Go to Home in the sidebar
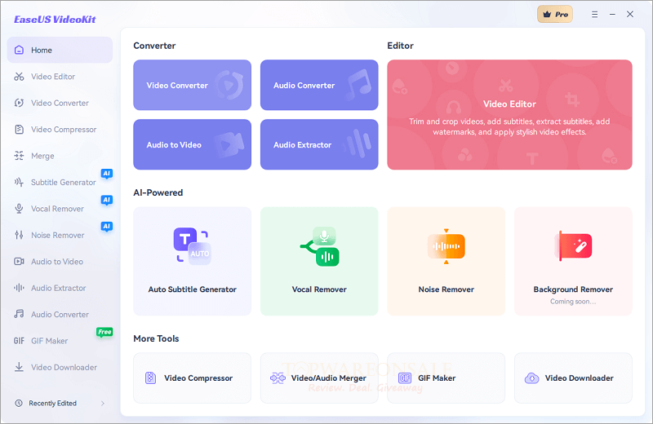 click(x=60, y=50)
